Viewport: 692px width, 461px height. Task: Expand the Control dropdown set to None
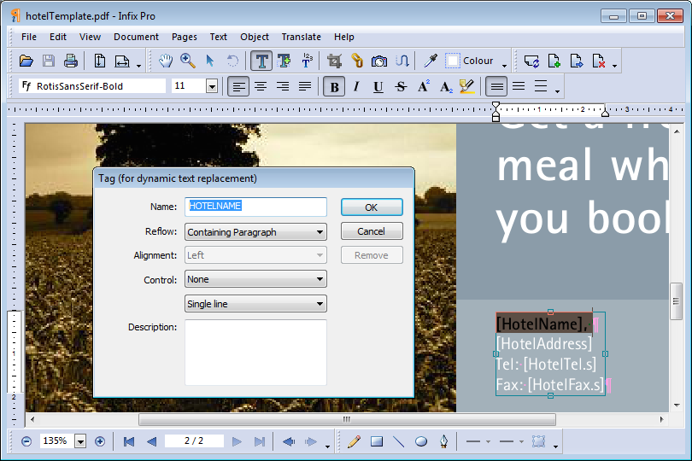point(255,279)
